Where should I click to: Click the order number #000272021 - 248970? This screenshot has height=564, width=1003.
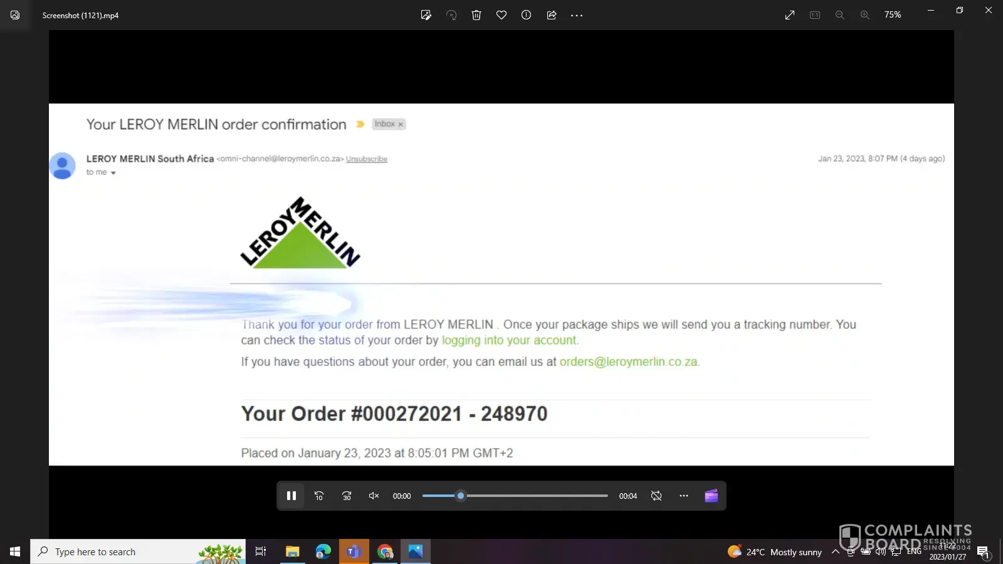click(449, 414)
